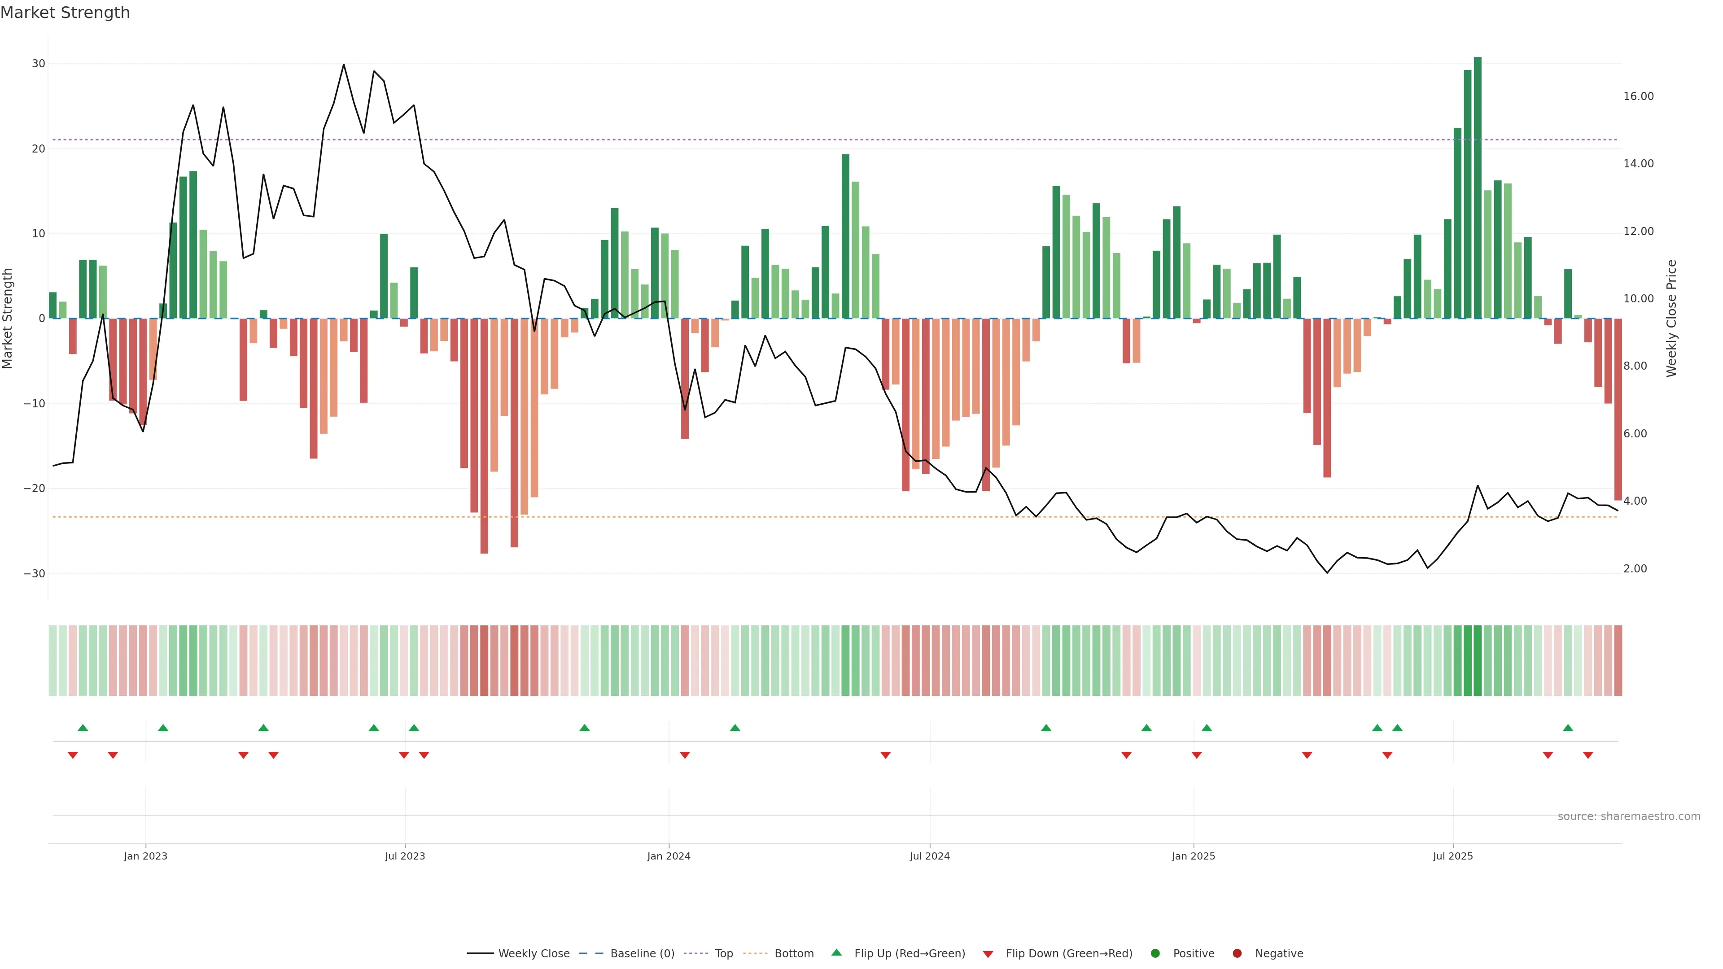Click the green Positive dot in the legend
1723x969 pixels.
pos(1155,954)
